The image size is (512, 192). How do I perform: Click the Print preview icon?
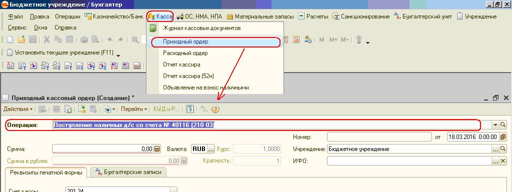[x=95, y=40]
